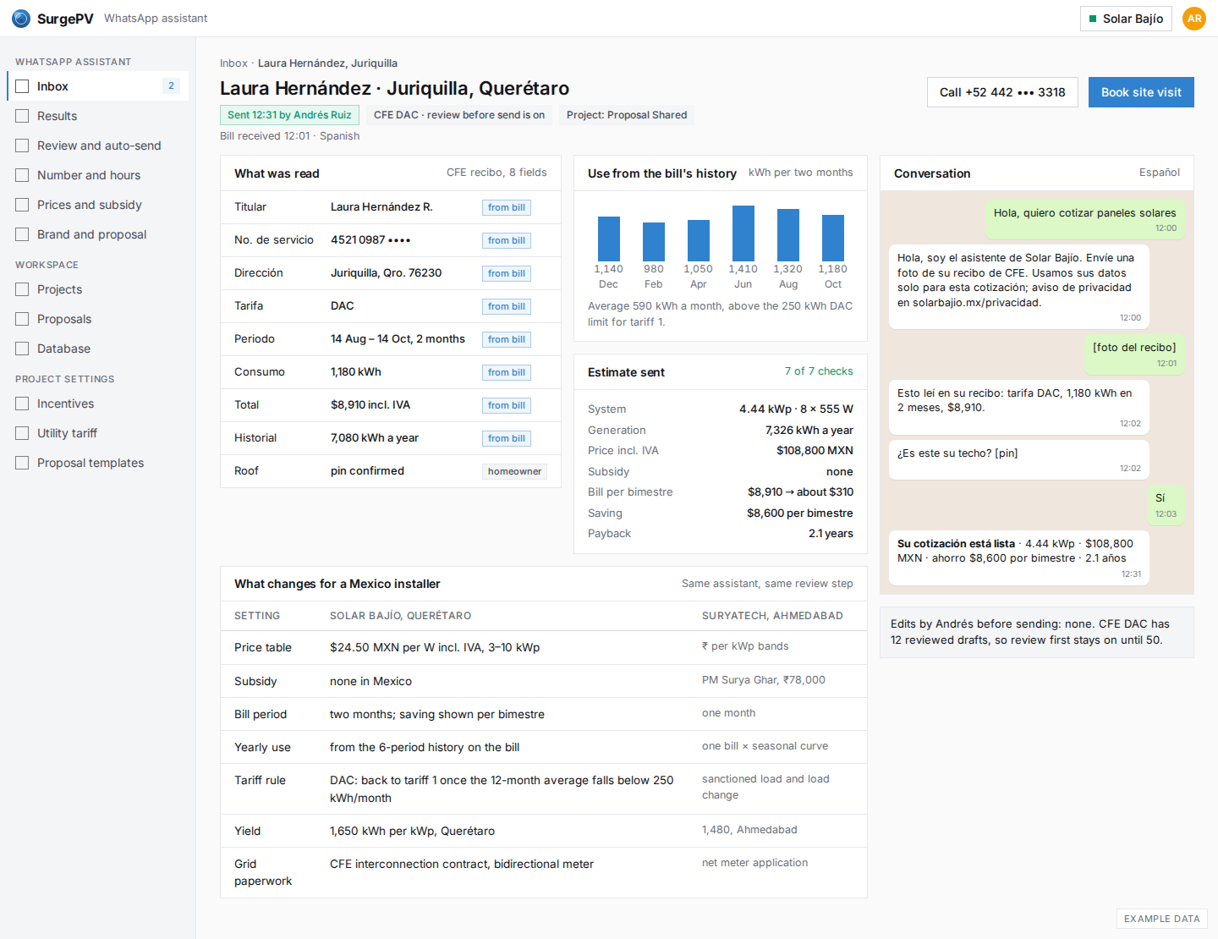
Task: Go to the Database section
Action: pos(97,349)
